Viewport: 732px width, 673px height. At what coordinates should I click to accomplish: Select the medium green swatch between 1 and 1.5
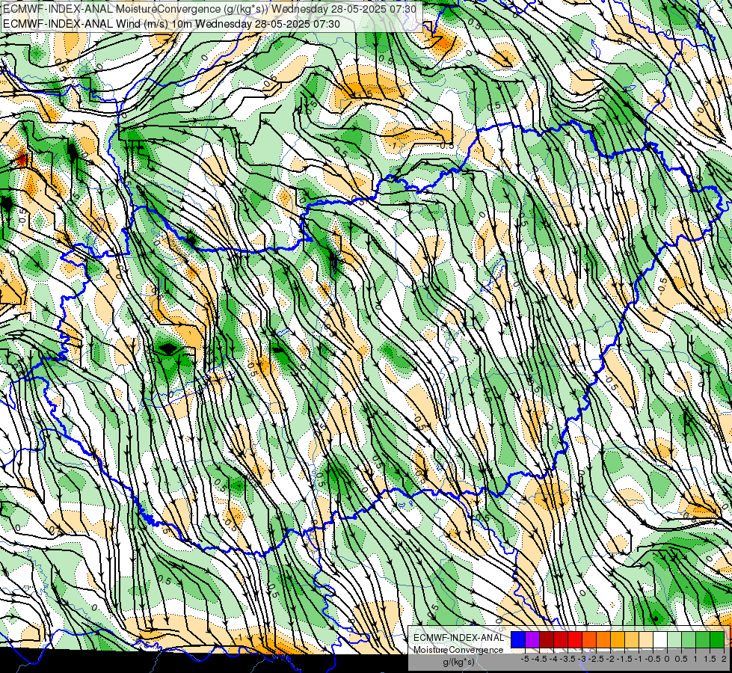[703, 639]
